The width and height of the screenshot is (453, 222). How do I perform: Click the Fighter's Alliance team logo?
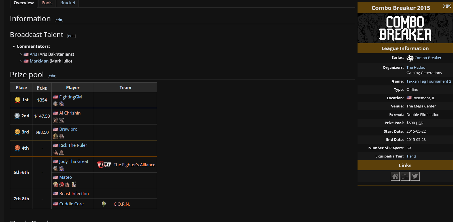[x=104, y=165]
